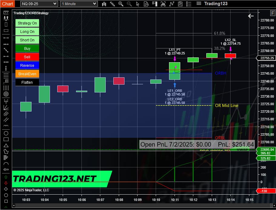Select the Triangle drawing tool
The height and width of the screenshot is (210, 276).
(x=6, y=145)
